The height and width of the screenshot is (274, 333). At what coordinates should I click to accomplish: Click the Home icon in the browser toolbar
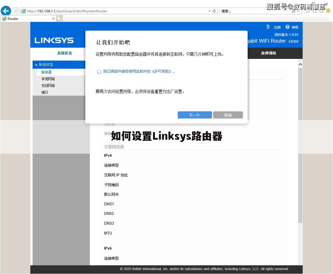coord(307,11)
